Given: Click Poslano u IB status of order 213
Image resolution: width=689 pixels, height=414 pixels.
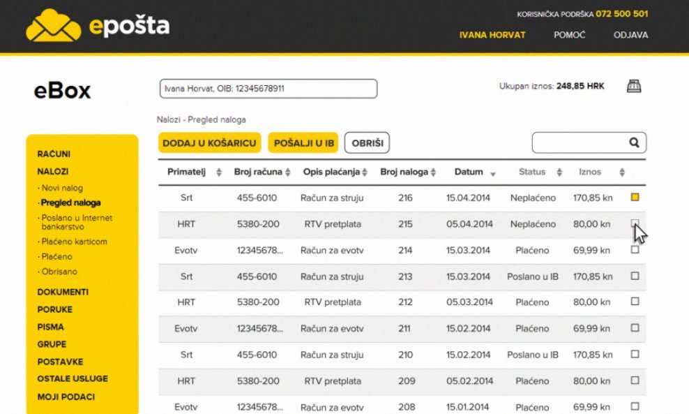Looking at the screenshot, I should click(533, 276).
